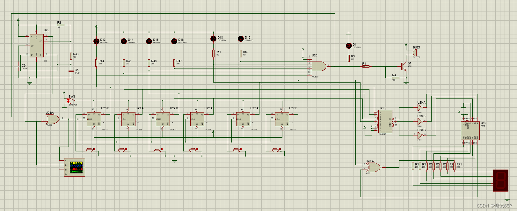Click the U20:C inverter
This screenshot has height=211, width=517.
click(x=420, y=135)
